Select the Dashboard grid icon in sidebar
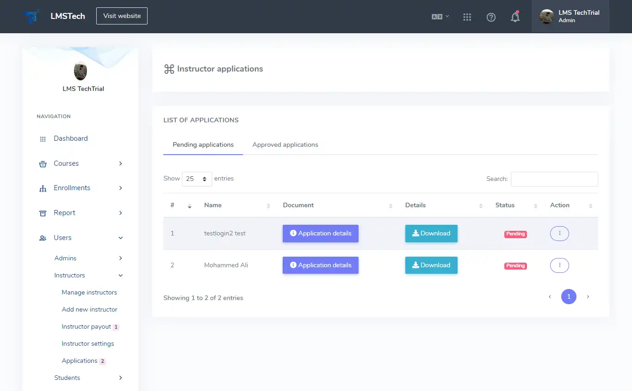The width and height of the screenshot is (632, 391). point(42,138)
